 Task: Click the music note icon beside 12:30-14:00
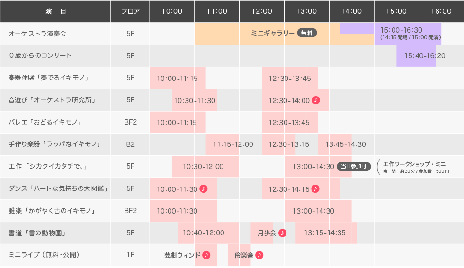[316, 100]
